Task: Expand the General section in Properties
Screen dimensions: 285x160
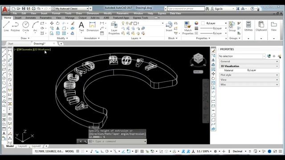Action: coord(249,61)
